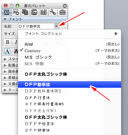Close the 書式パレット with red button
This screenshot has height=135, width=128.
6,6
